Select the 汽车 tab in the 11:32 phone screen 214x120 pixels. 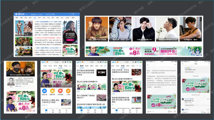[60, 66]
